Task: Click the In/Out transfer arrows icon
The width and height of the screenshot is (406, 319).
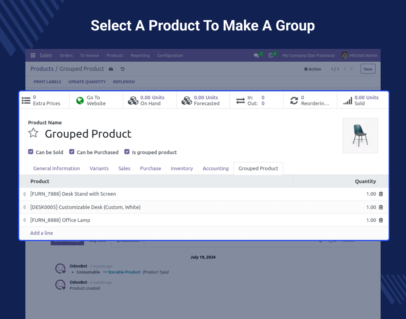Action: (241, 100)
